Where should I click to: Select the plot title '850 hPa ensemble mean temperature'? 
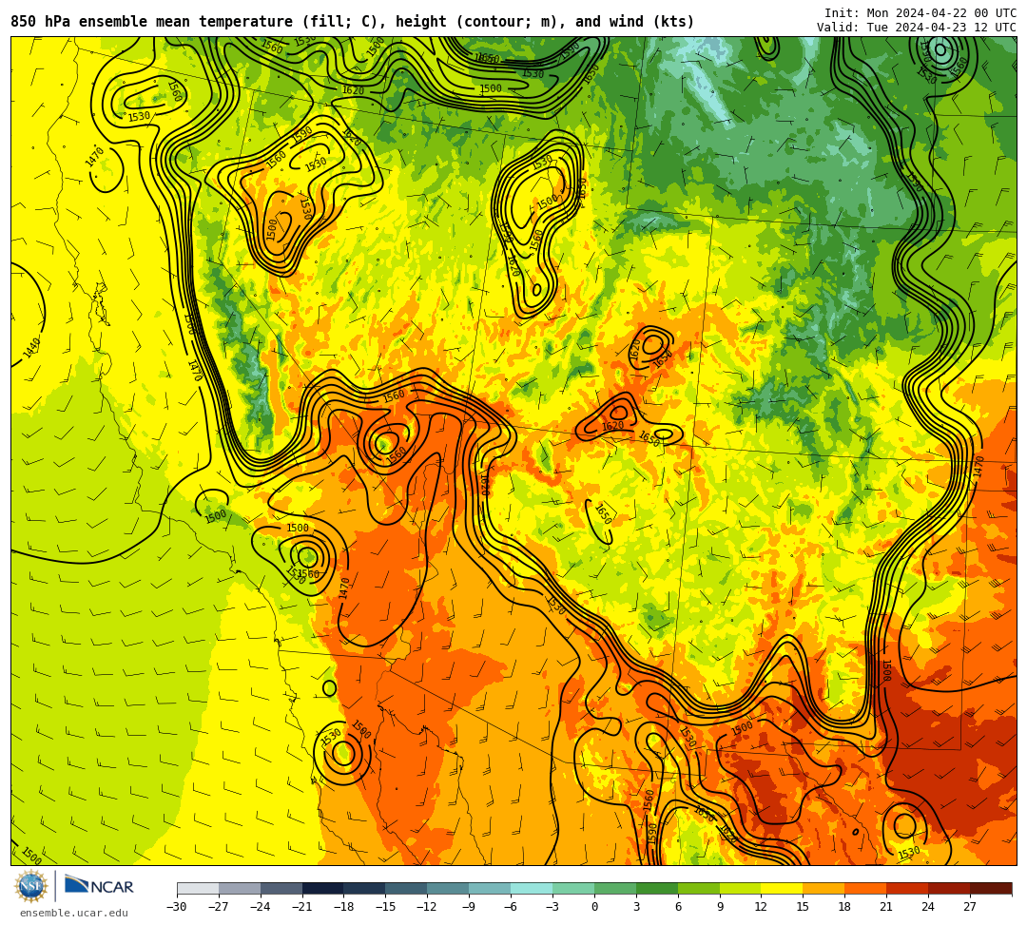click(x=152, y=22)
